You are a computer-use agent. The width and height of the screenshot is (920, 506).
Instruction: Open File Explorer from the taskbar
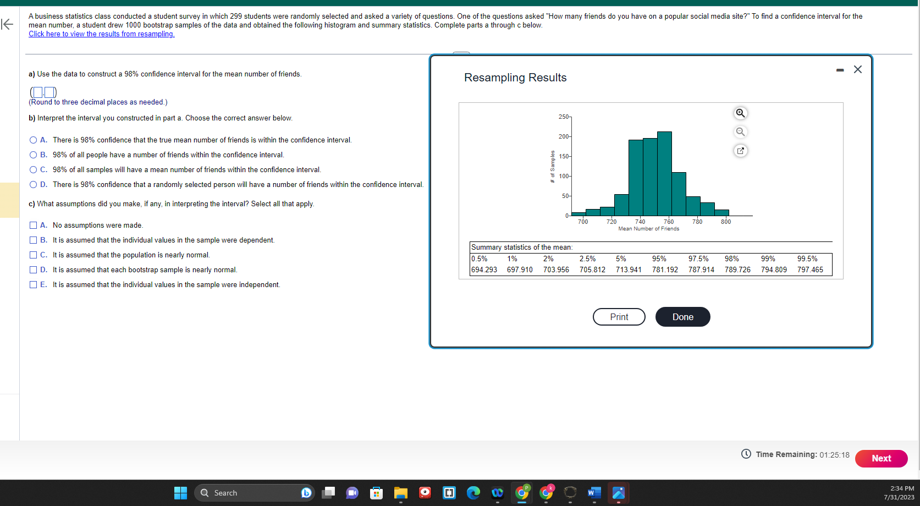pos(400,493)
